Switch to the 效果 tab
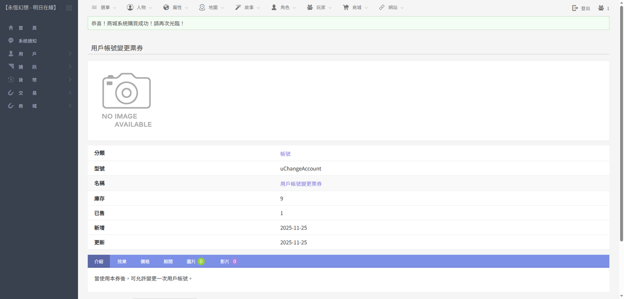Screen dimensions: 624x299 click(122, 262)
